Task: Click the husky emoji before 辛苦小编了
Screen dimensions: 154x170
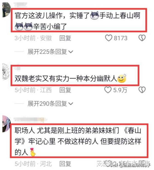Action: [28, 26]
